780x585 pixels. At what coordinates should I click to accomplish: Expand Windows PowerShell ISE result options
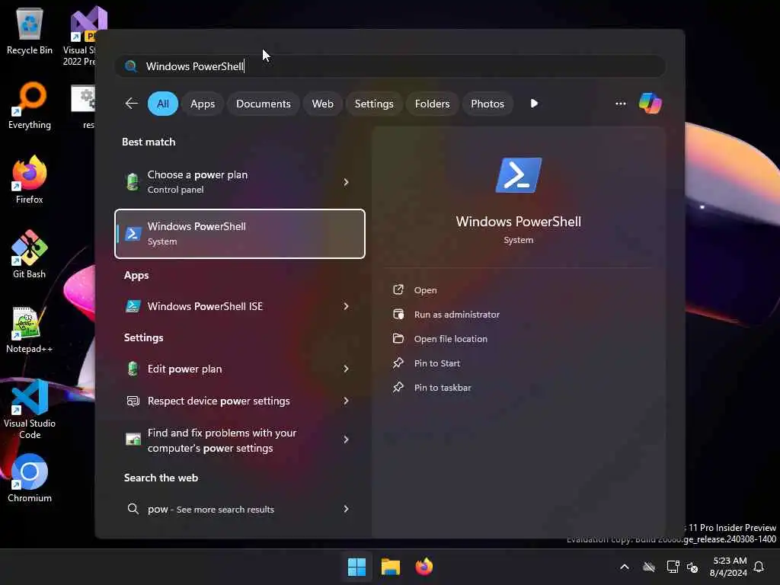tap(346, 306)
